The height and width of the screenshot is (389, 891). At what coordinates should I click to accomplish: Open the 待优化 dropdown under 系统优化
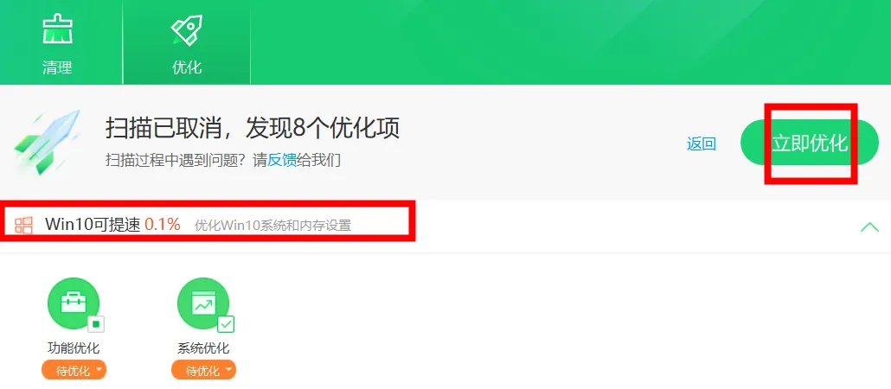[203, 371]
